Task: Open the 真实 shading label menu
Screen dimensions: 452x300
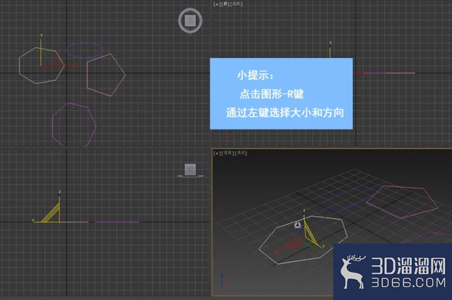Action: pos(241,153)
